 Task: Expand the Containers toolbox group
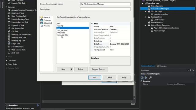(6, 61)
